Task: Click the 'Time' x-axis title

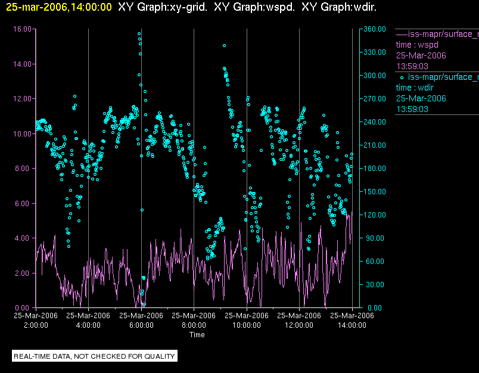Action: click(197, 335)
